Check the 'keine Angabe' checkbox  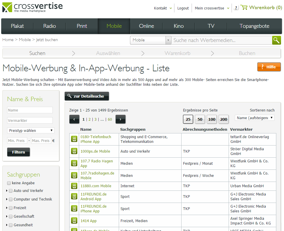9,183
